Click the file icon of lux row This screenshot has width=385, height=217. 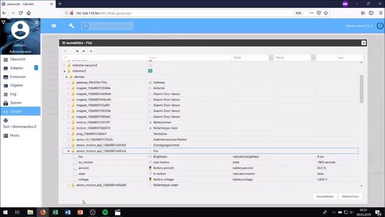tap(75, 157)
